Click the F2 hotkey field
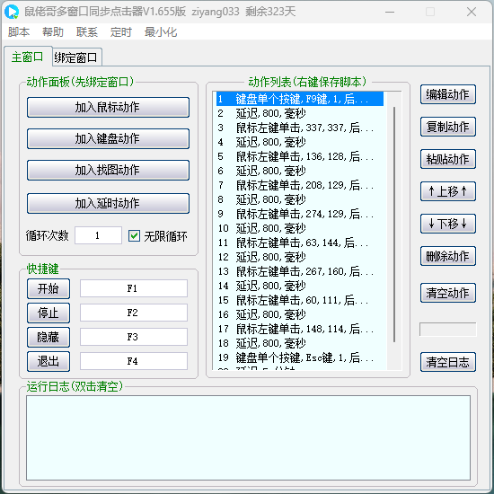Screen dimensions: 494x494 [x=134, y=313]
